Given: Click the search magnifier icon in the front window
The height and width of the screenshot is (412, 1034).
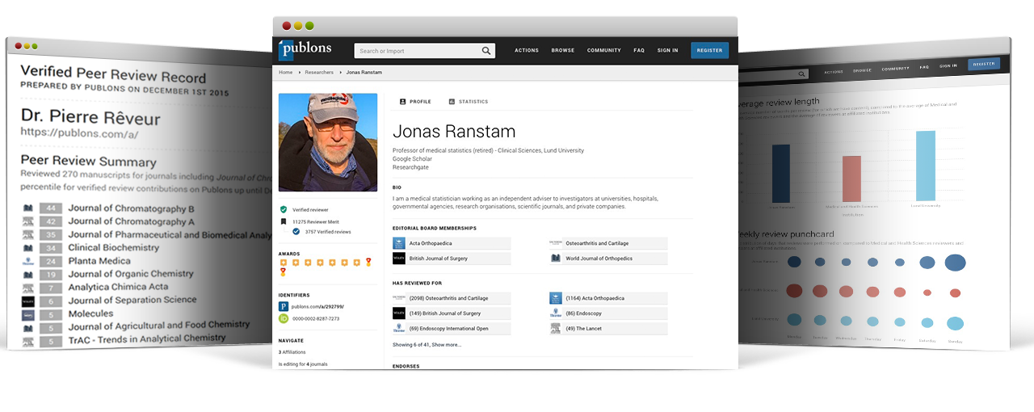Looking at the screenshot, I should coord(486,51).
